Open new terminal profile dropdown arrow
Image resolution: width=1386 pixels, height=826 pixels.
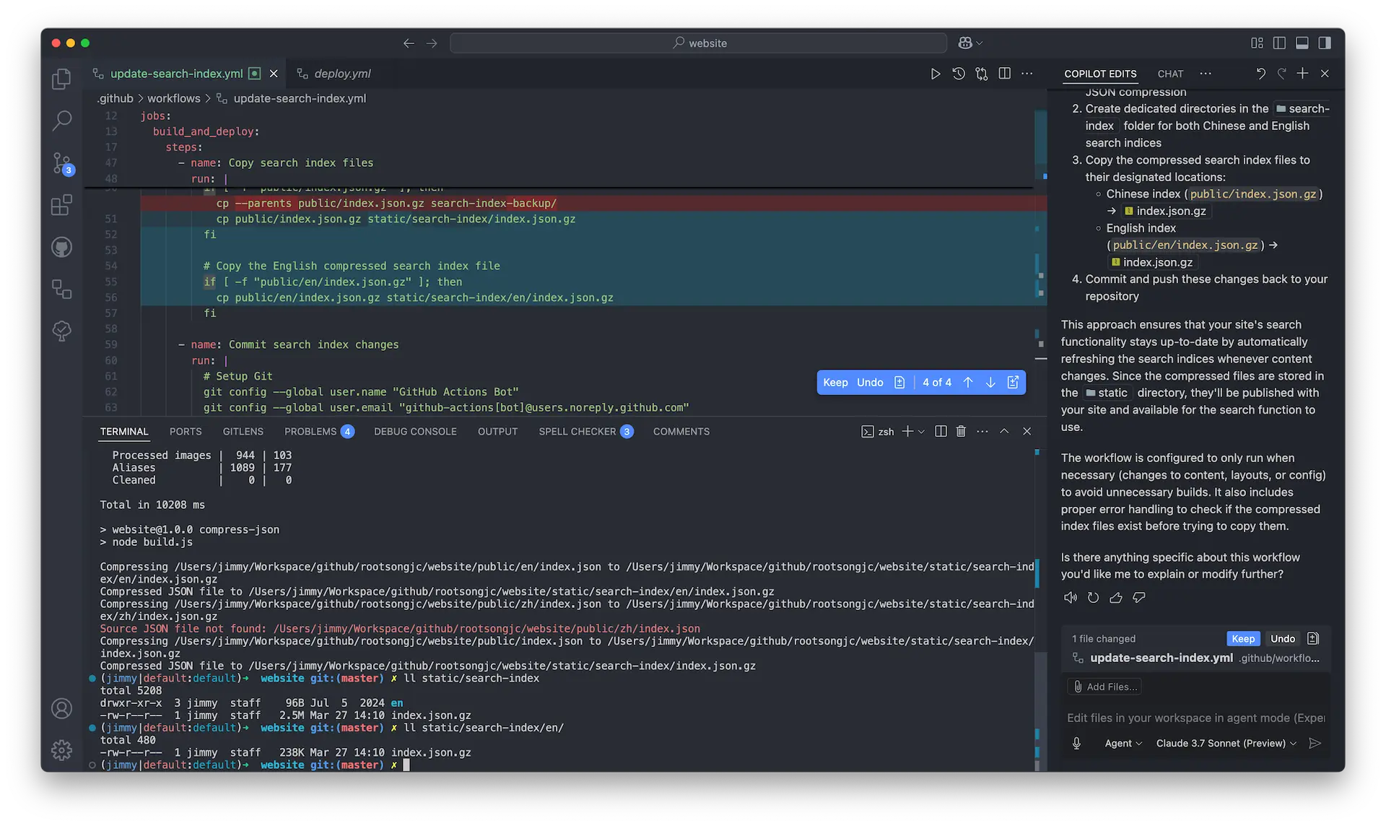pyautogui.click(x=921, y=431)
